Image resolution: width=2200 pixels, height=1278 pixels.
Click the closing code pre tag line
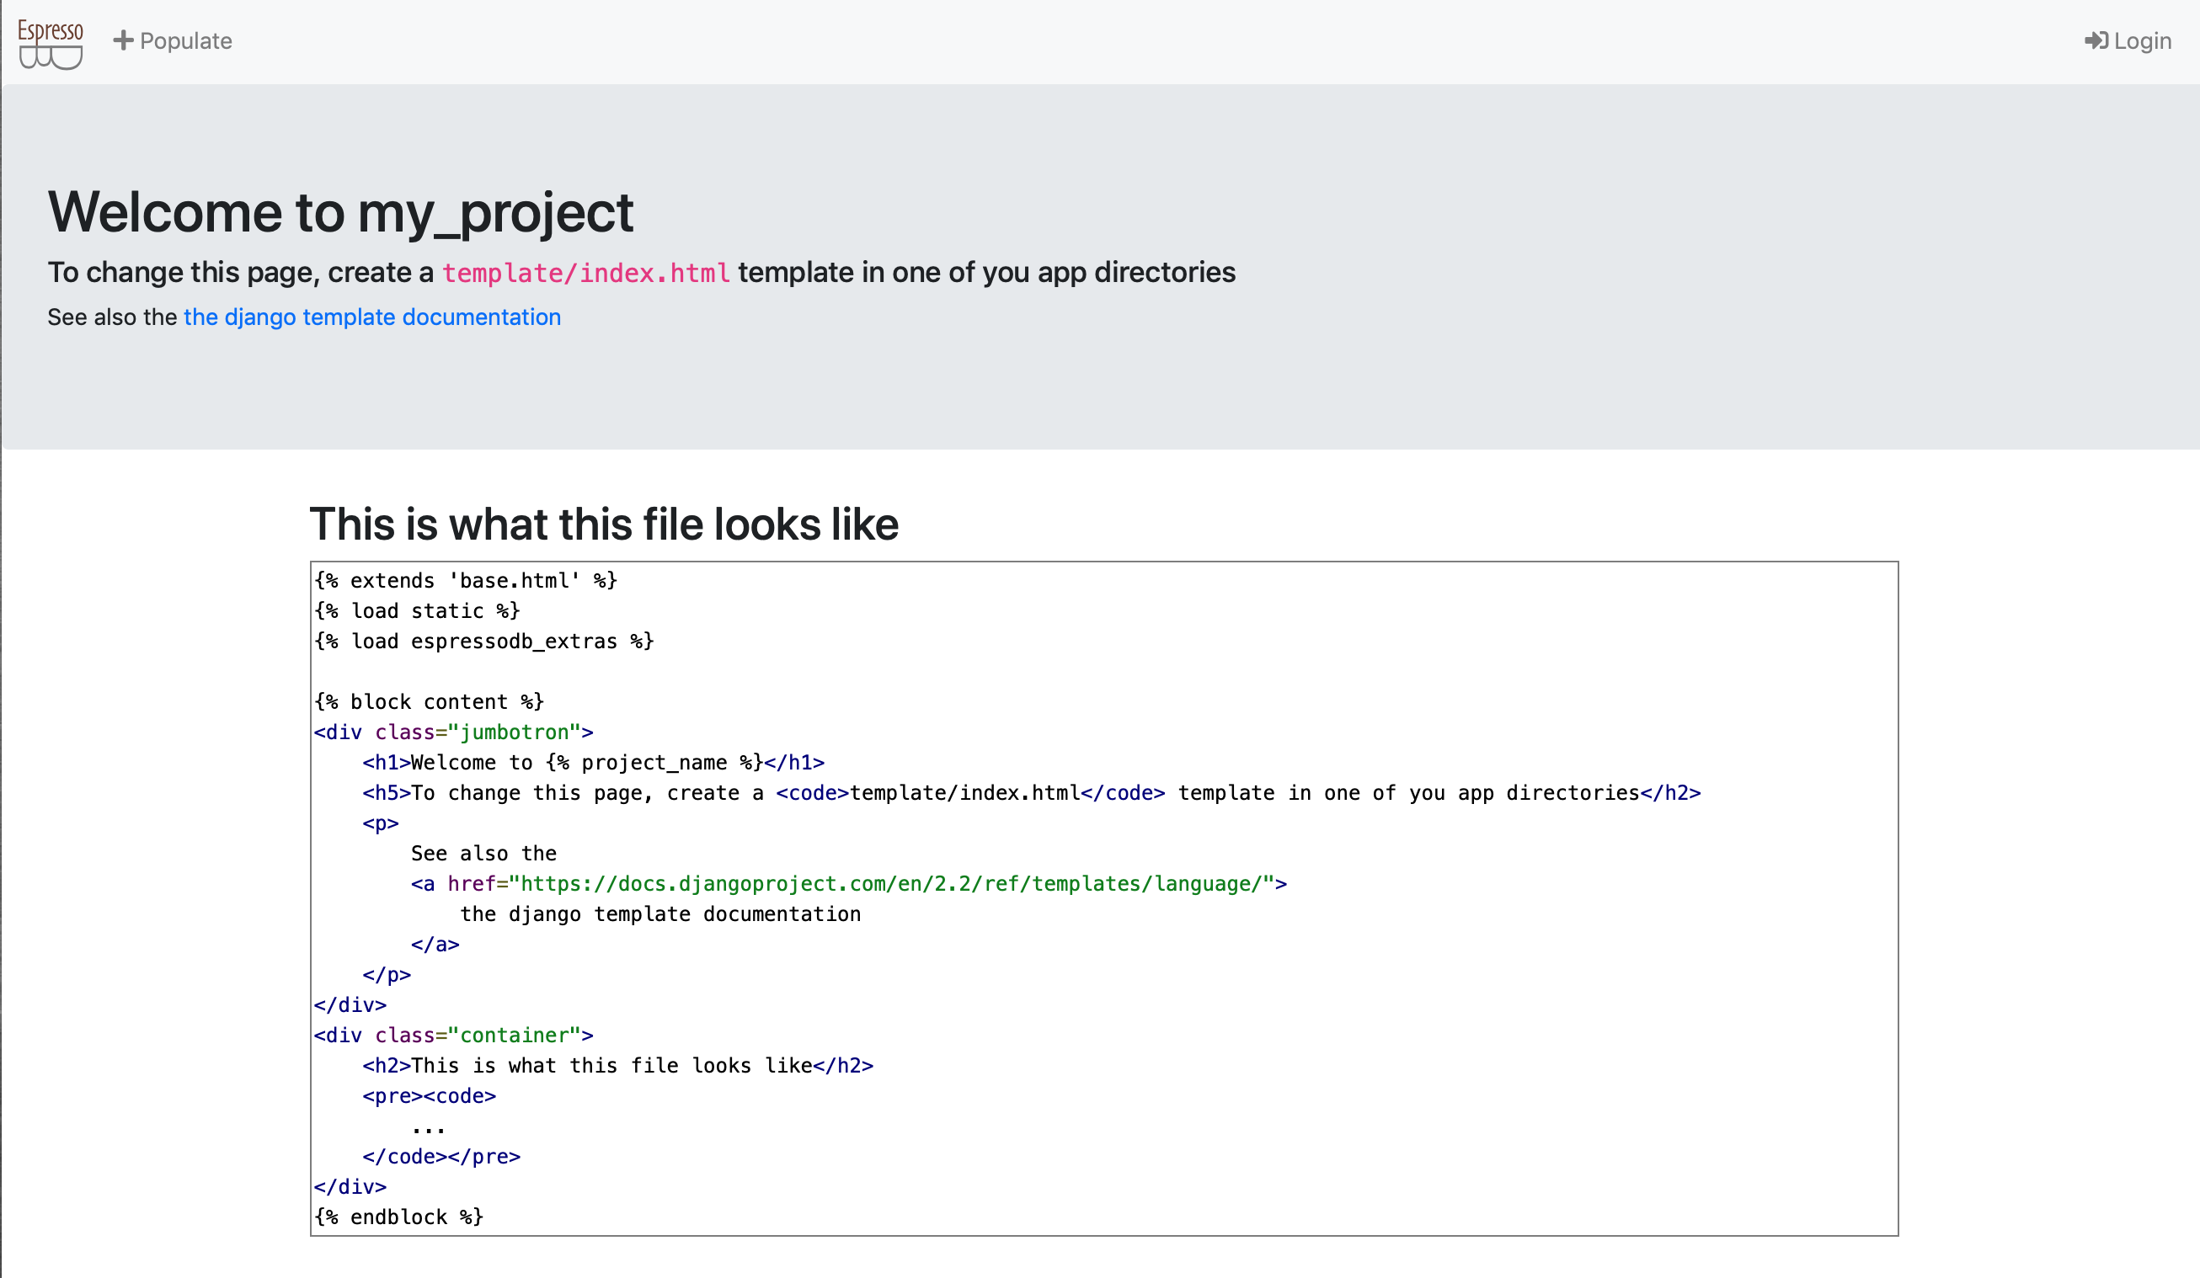click(441, 1157)
